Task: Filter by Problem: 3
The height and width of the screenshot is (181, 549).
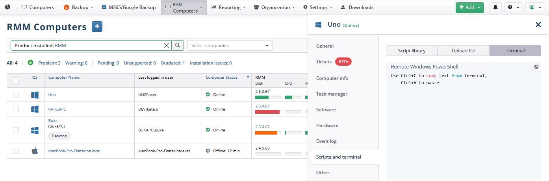Action: click(49, 63)
